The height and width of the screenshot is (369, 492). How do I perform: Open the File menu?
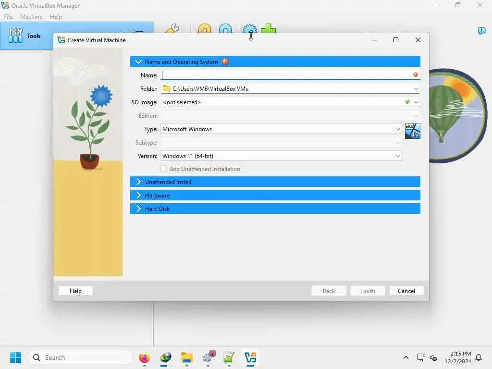click(8, 17)
